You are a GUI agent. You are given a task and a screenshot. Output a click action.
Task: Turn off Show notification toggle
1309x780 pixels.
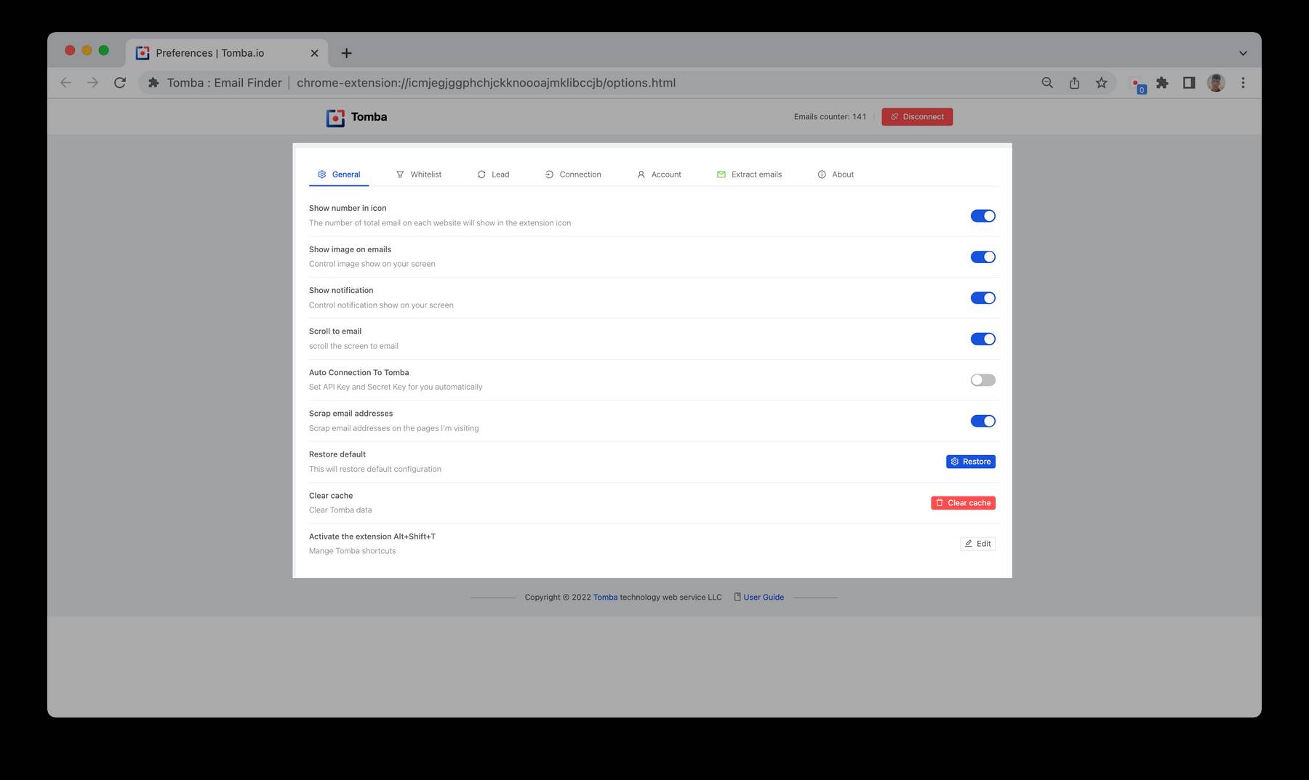[982, 298]
